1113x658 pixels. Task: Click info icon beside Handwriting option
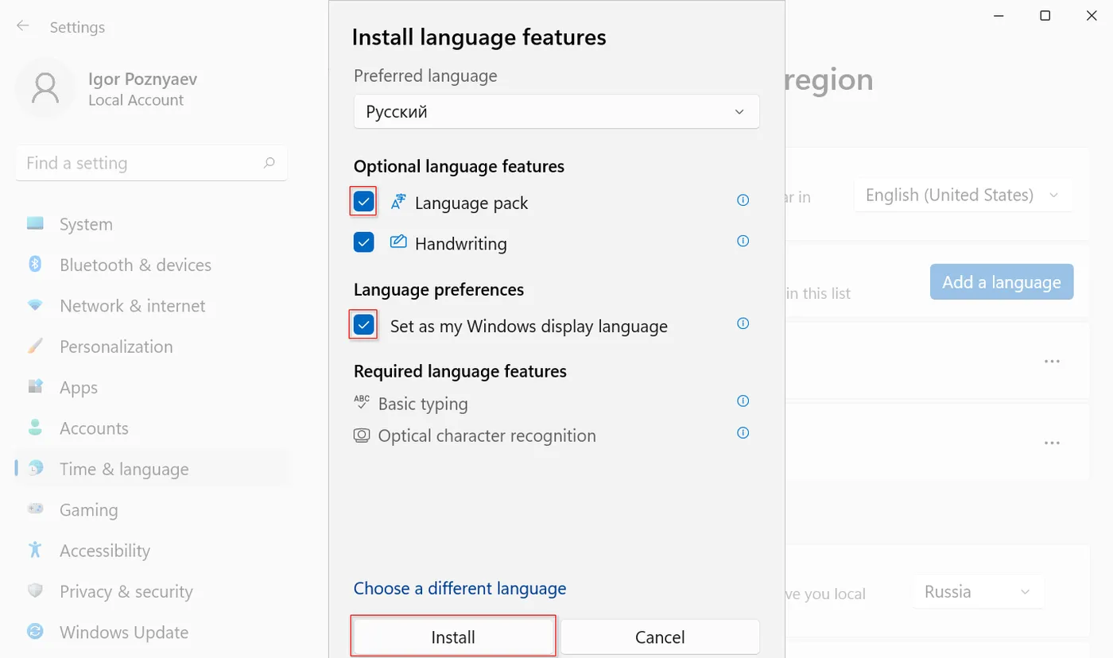(x=743, y=241)
